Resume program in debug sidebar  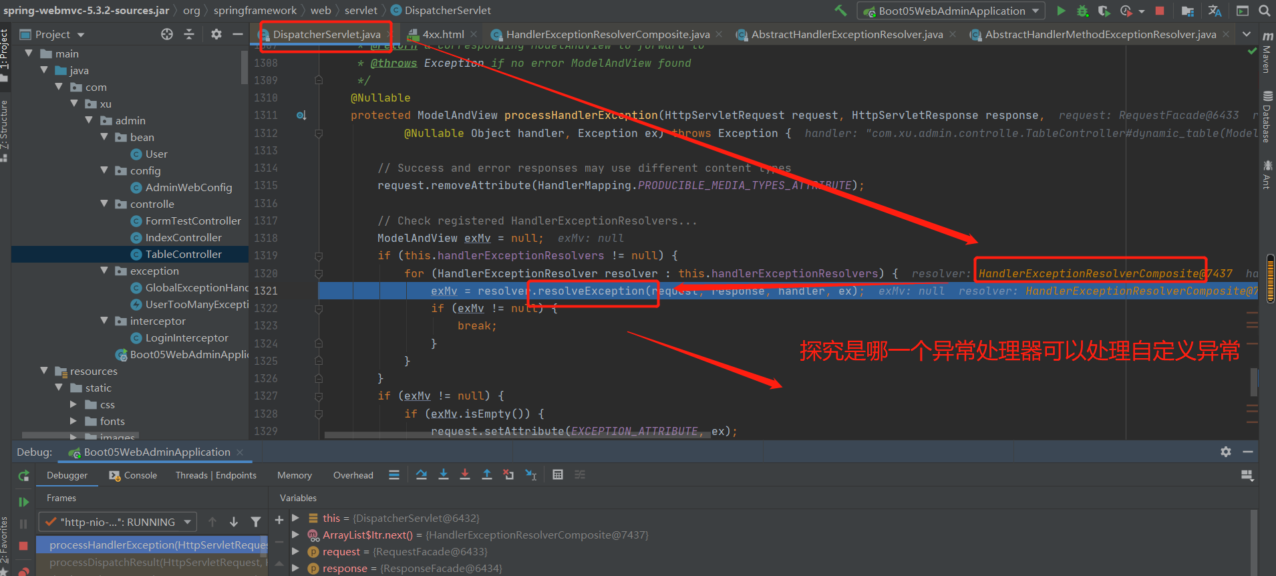[23, 502]
